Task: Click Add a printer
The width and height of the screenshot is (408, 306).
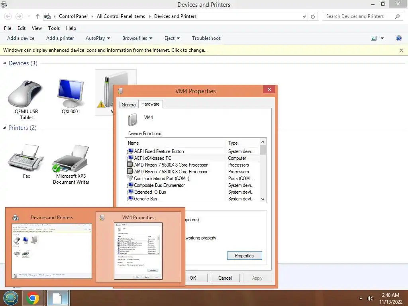Action: [60, 38]
